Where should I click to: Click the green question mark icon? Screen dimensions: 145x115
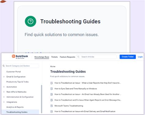tap(31, 21)
